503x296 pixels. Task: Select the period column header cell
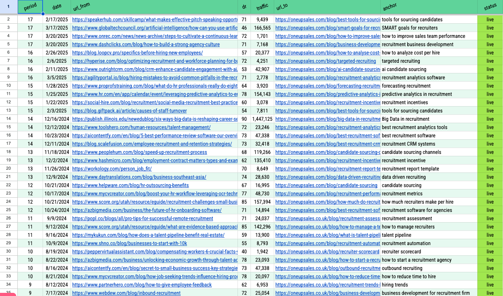30,7
